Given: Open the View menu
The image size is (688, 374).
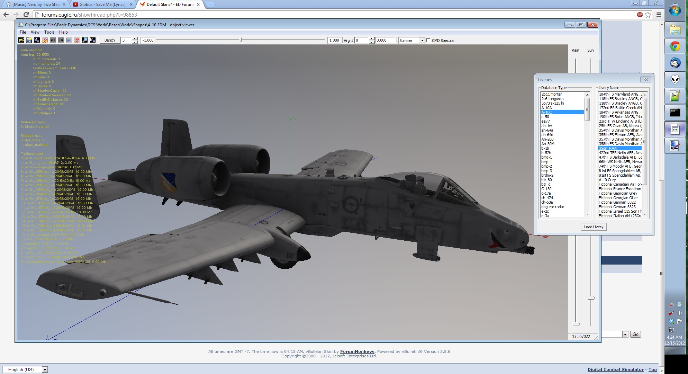Looking at the screenshot, I should pos(35,32).
